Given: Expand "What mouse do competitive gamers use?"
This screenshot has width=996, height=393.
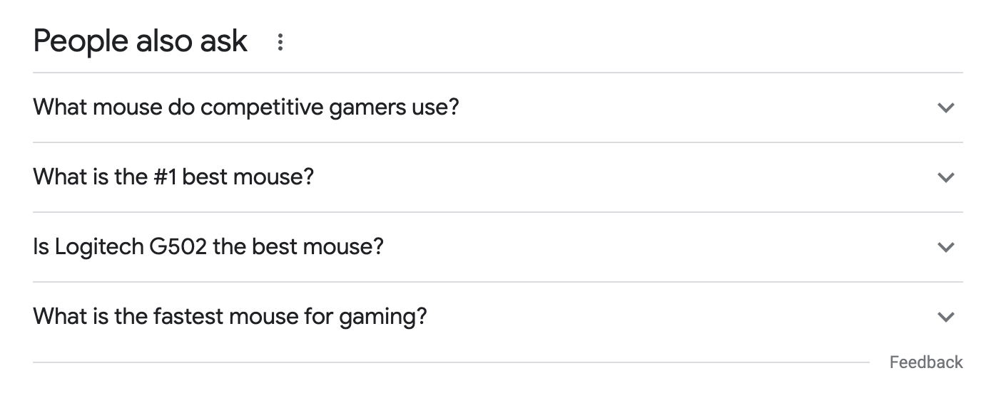Looking at the screenshot, I should pyautogui.click(x=498, y=108).
